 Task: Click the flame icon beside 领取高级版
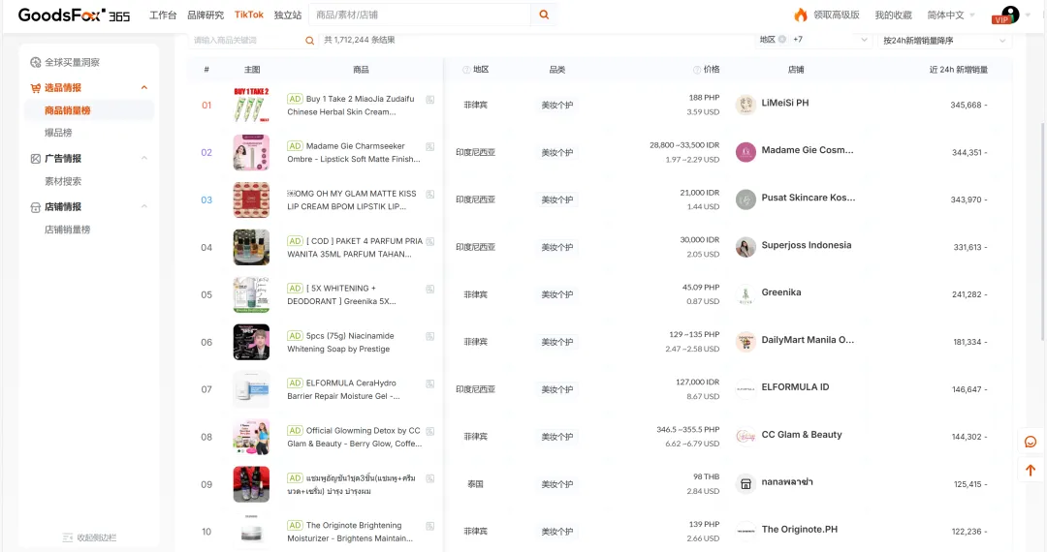click(x=800, y=15)
